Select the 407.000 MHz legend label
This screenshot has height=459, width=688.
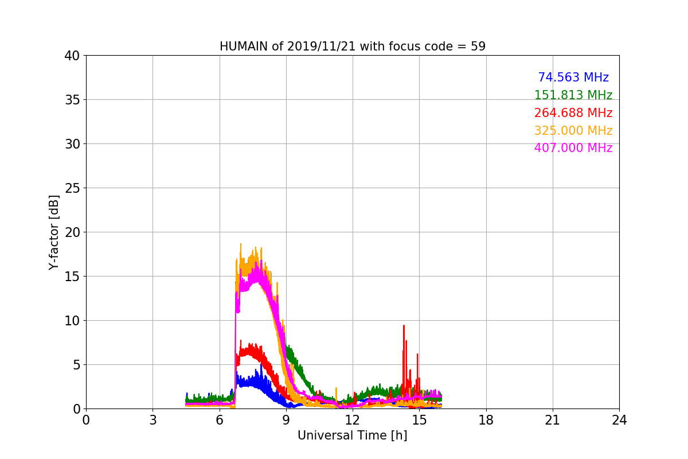coord(573,148)
